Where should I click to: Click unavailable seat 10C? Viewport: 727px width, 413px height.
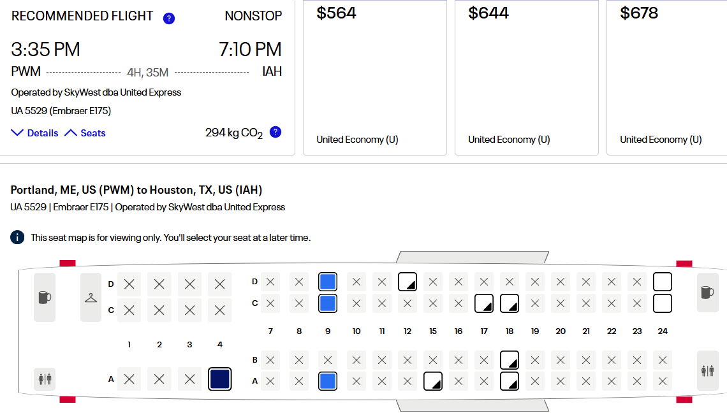pos(356,303)
